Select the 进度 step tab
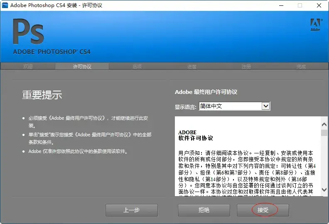 point(192,66)
